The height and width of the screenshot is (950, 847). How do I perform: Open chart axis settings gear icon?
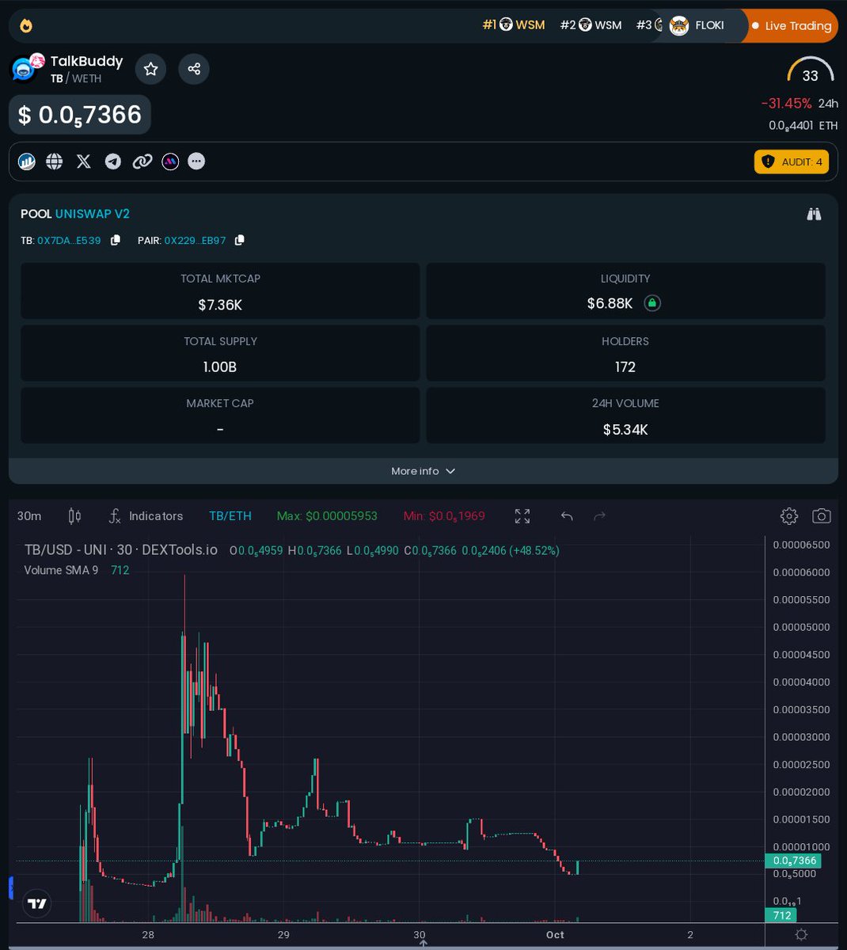coord(801,935)
